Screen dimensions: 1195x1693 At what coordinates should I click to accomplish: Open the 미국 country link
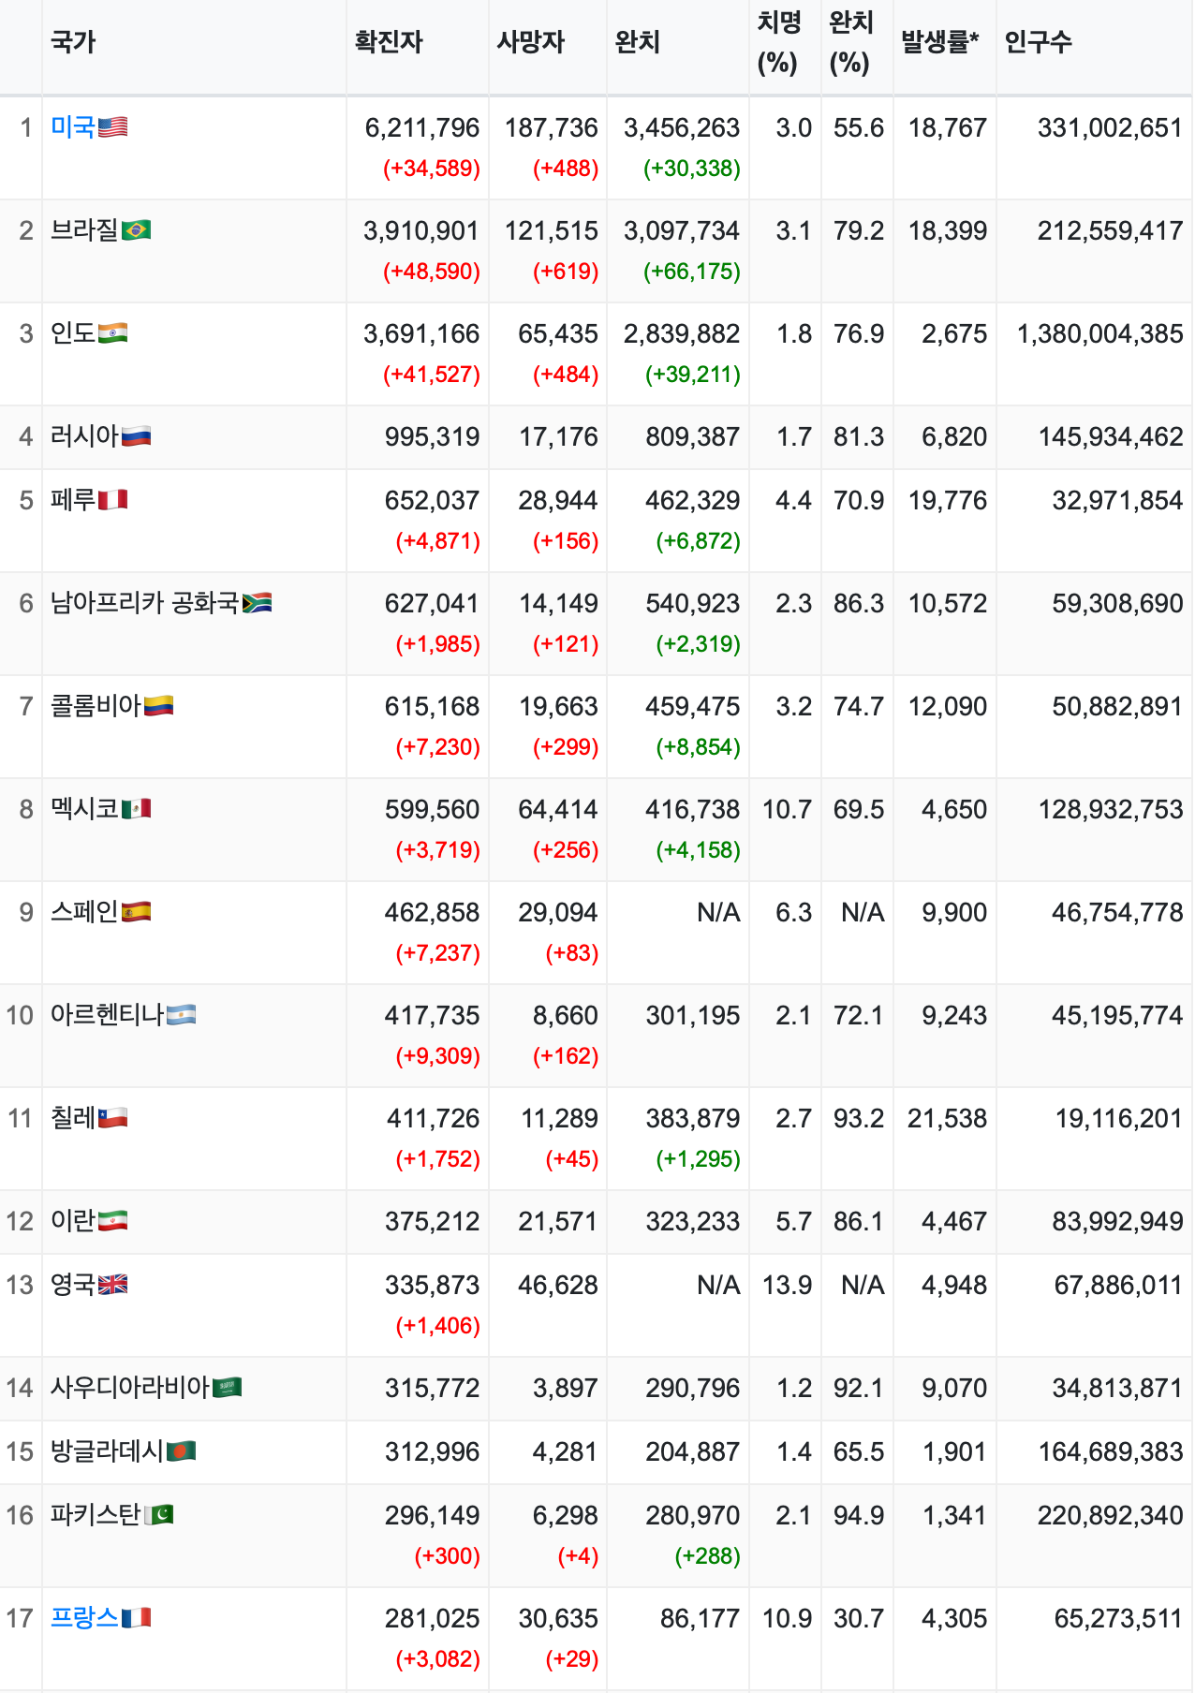coord(73,126)
